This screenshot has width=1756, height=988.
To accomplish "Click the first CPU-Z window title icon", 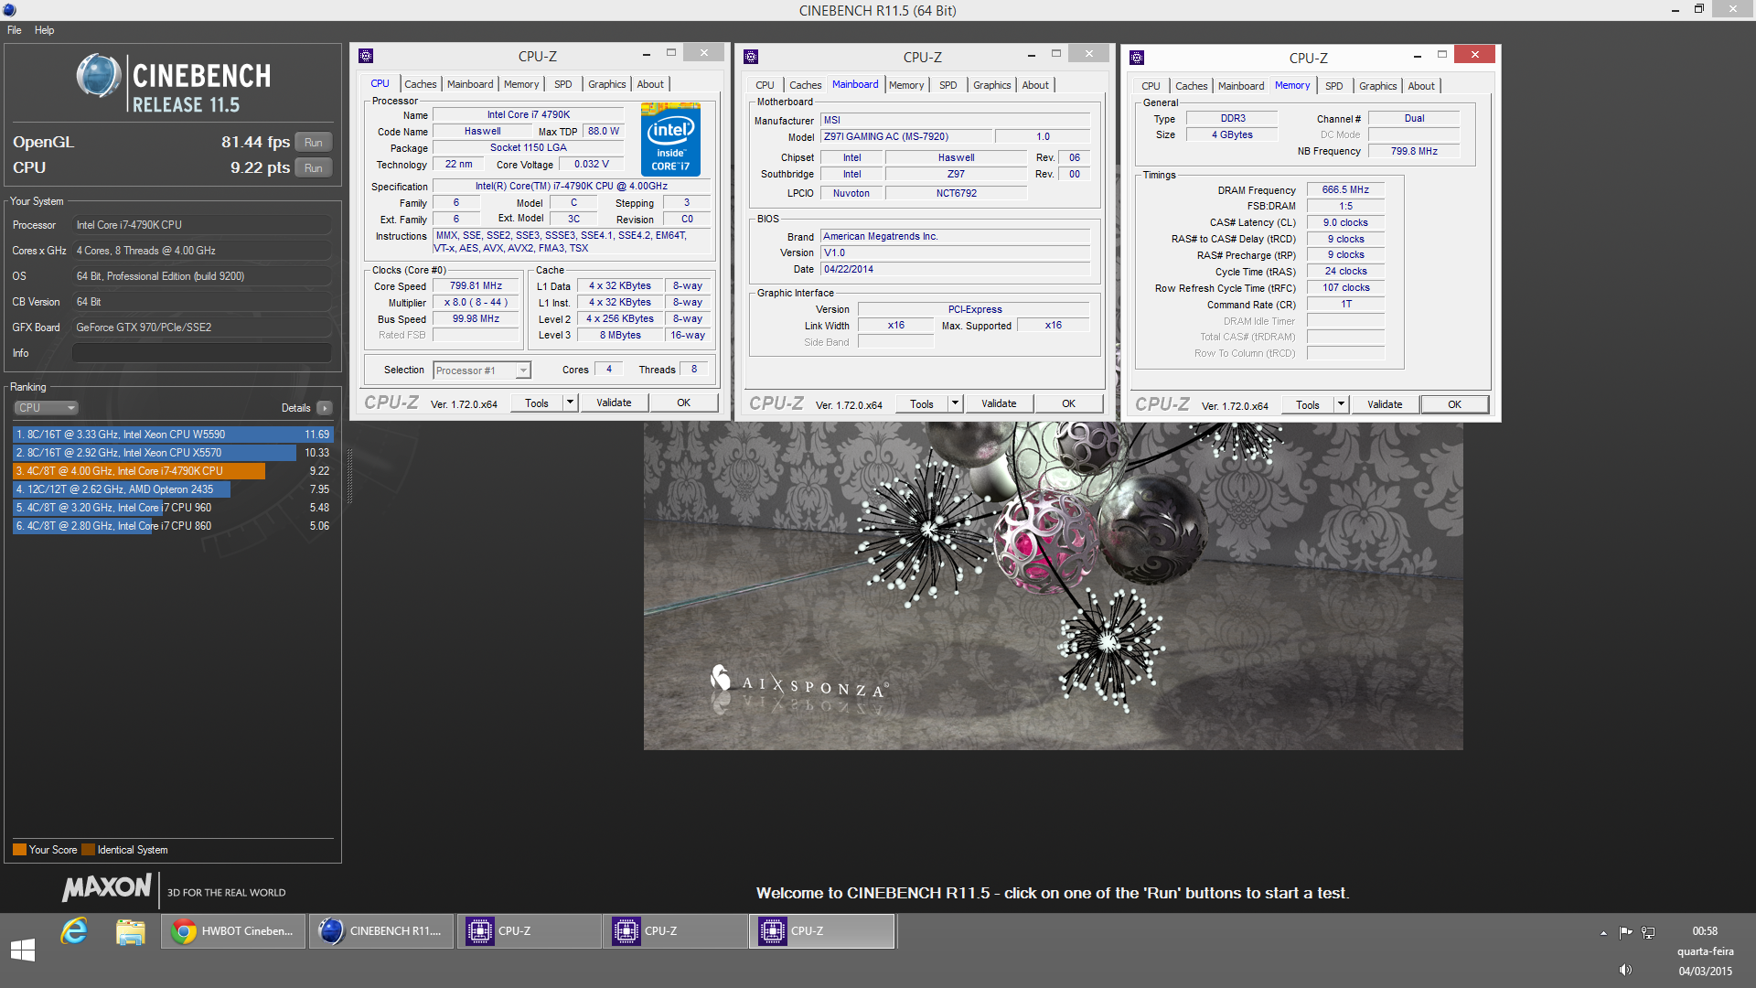I will point(366,56).
